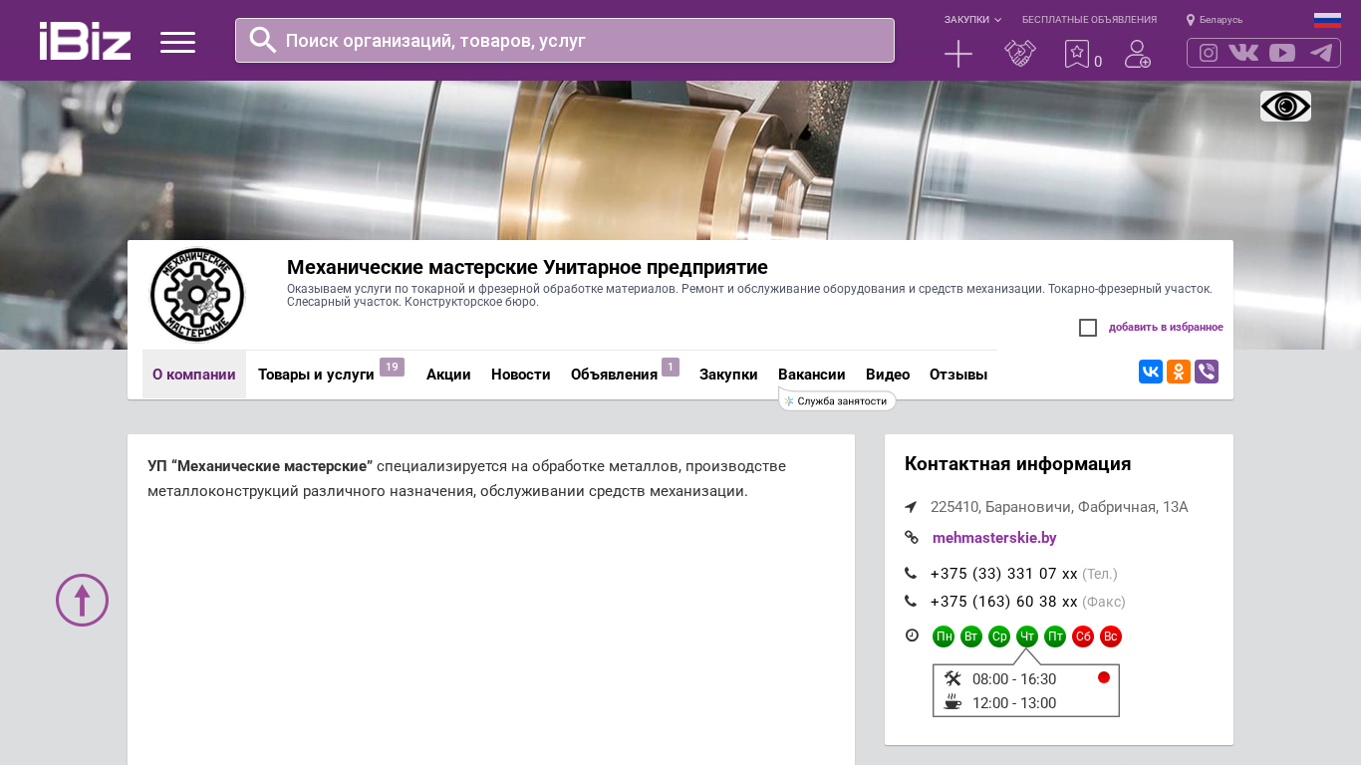The image size is (1361, 765).
Task: Expand the Закупки dropdown in header
Action: (x=972, y=20)
